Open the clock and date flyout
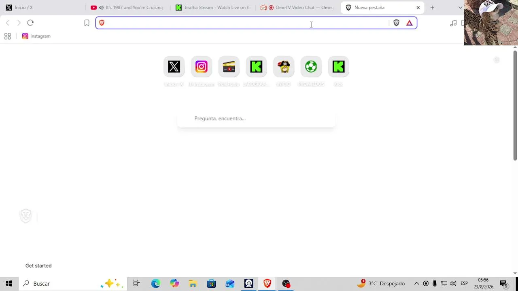518x291 pixels. coord(483,284)
